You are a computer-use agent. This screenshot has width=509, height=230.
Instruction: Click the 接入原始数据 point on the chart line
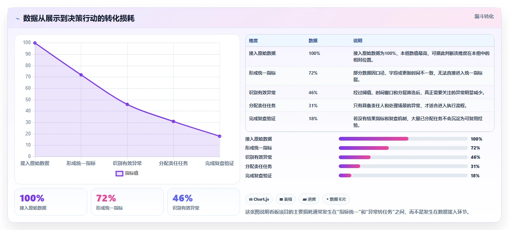click(35, 43)
